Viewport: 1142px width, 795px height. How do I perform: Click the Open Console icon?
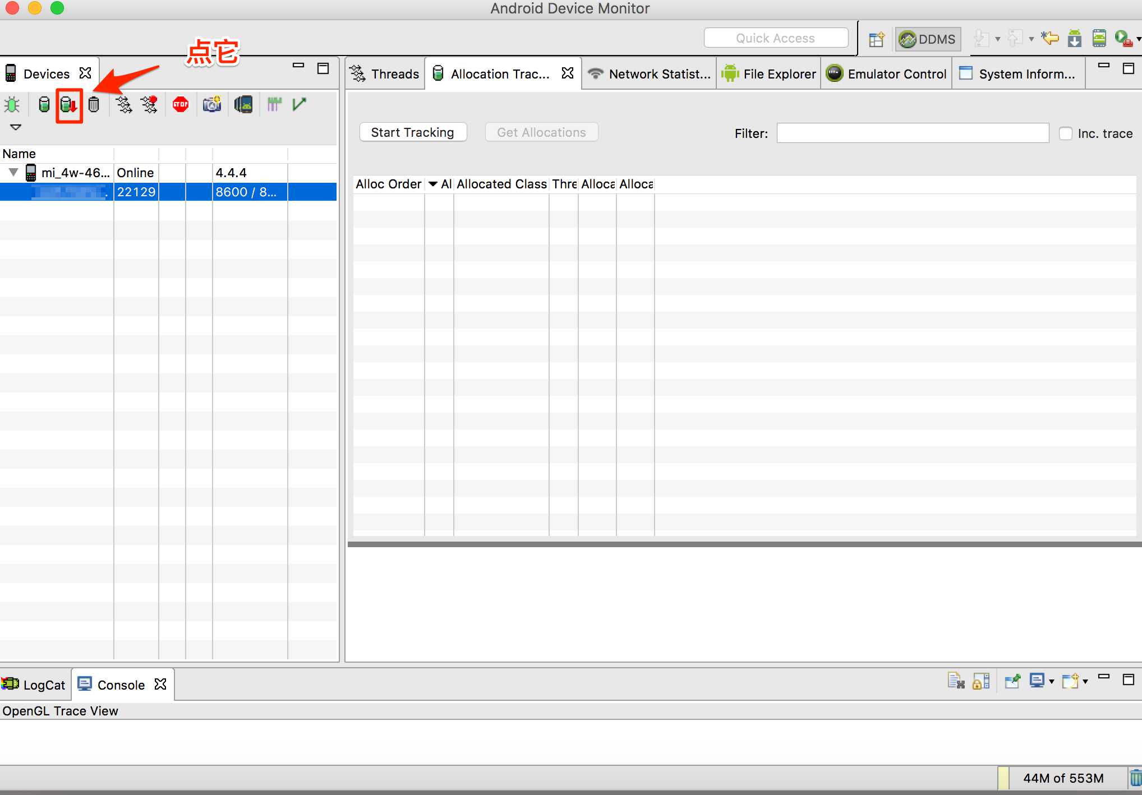pos(1071,681)
